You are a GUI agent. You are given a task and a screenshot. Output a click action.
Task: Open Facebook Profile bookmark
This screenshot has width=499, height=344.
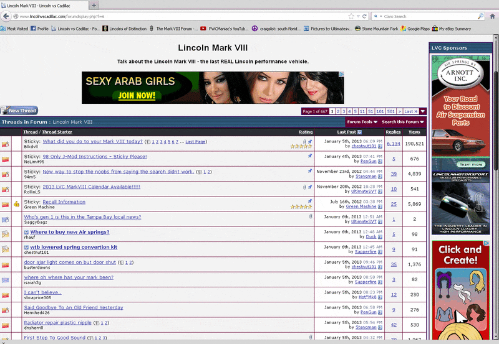pyautogui.click(x=39, y=29)
